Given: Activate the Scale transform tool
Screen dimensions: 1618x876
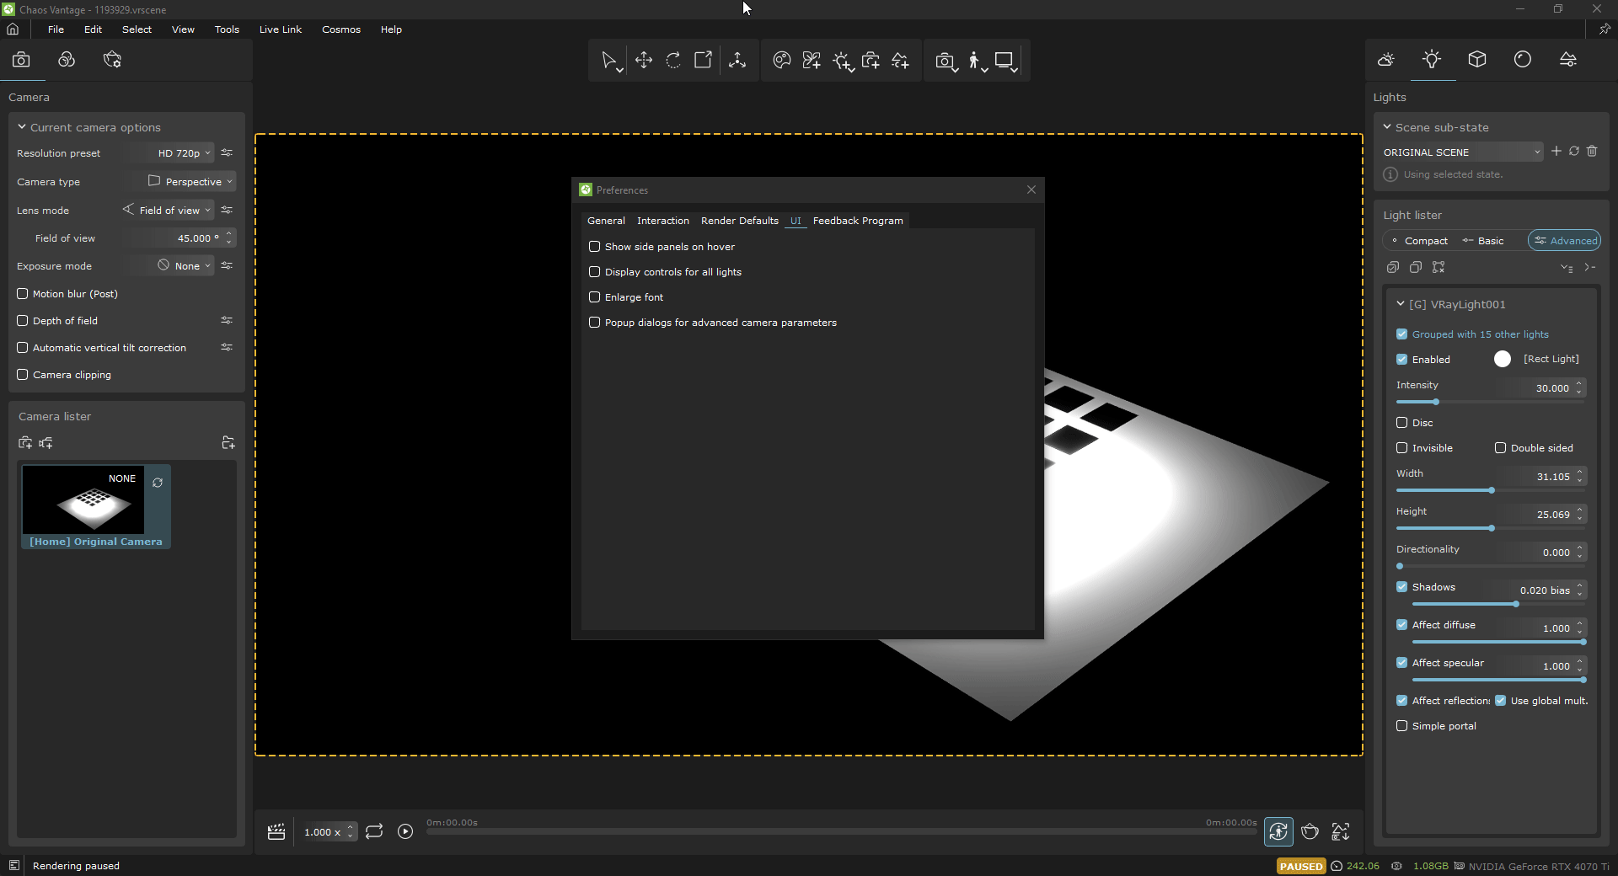Looking at the screenshot, I should pos(703,61).
